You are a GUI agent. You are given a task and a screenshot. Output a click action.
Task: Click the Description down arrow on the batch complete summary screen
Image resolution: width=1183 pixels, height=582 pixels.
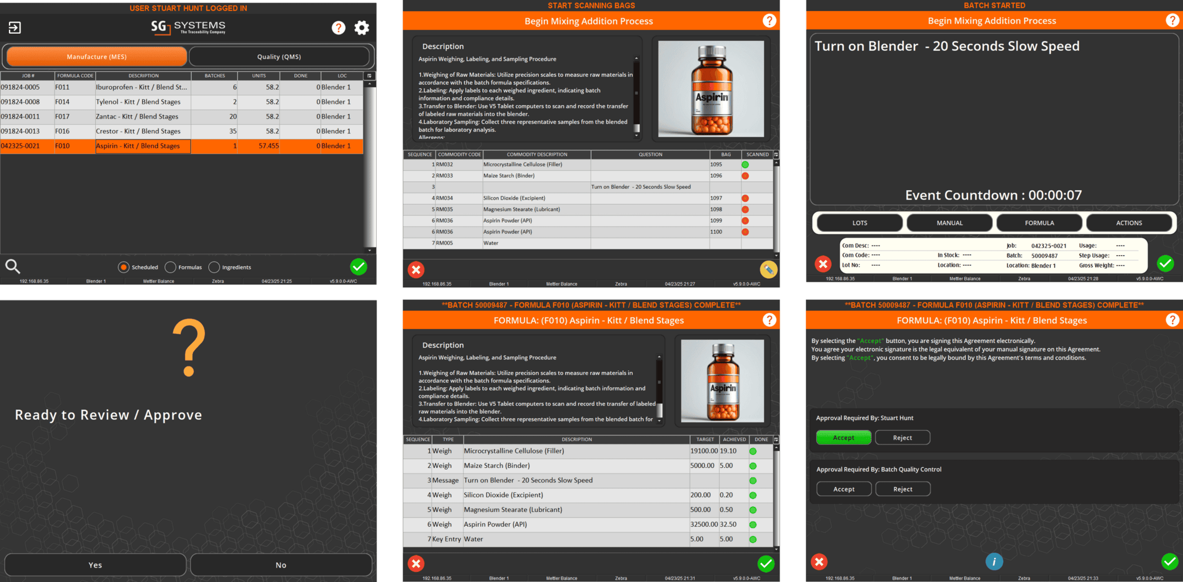pos(659,420)
